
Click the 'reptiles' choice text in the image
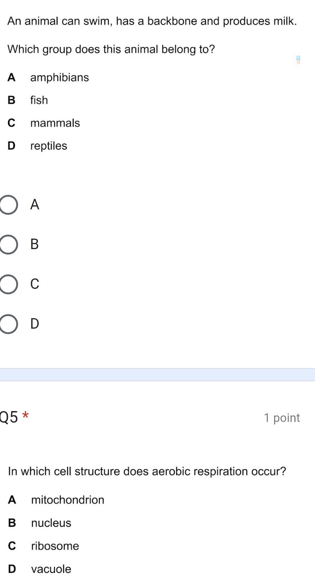[x=49, y=146]
